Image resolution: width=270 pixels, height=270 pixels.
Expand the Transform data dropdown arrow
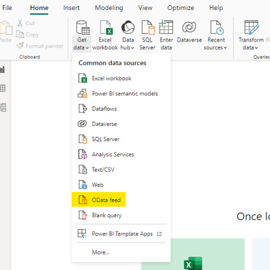point(256,48)
